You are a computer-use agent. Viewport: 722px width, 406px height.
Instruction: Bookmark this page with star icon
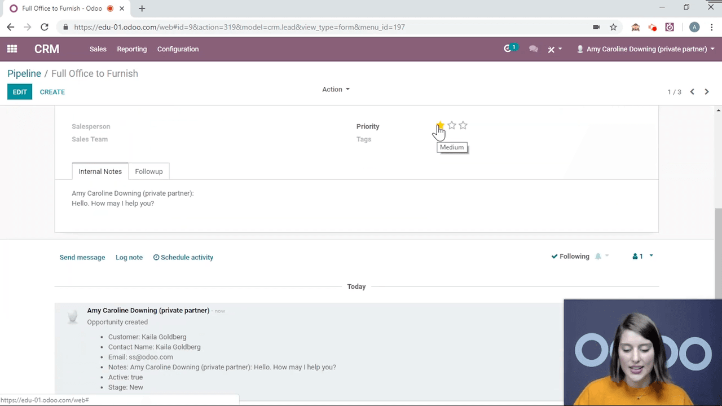pos(613,27)
